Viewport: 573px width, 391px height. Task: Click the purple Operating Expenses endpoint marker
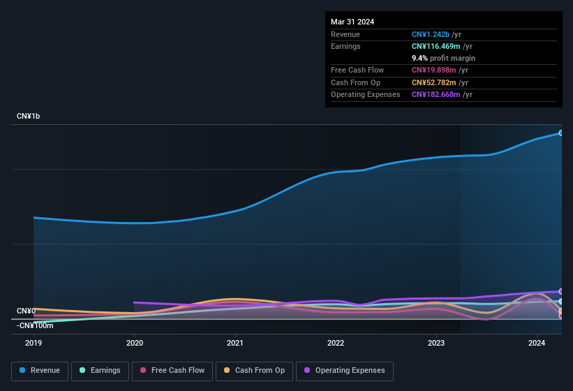tap(561, 291)
